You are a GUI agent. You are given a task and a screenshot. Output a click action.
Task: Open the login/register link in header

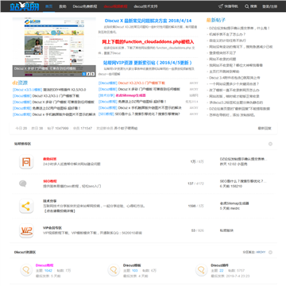coord(270,6)
